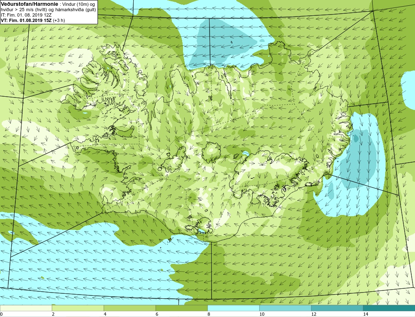This screenshot has height=317, width=415.
Task: Click the 0–2 m/s palest legend swatch
Action: (x=26, y=308)
